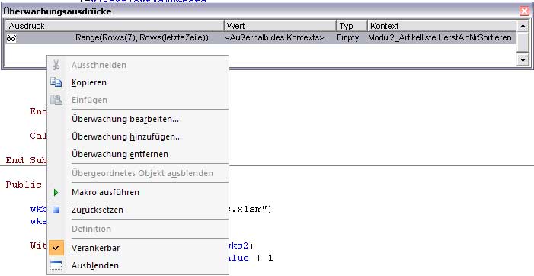534x276 pixels.
Task: Click the End Sub line in code
Action: point(26,160)
